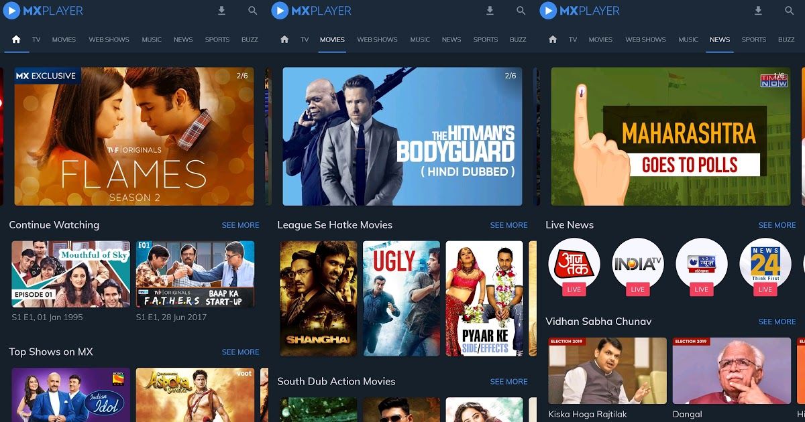
Task: Open Web Shows tab in left panel
Action: pos(109,40)
